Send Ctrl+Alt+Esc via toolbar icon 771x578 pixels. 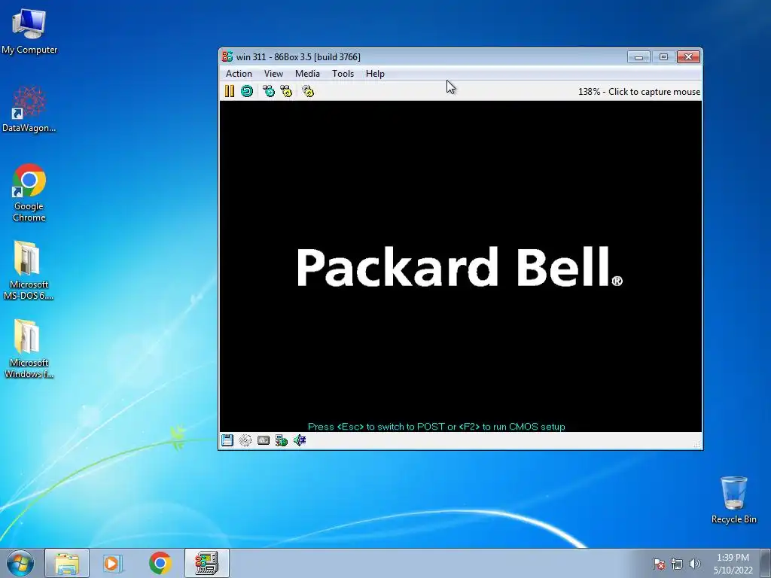click(x=286, y=91)
